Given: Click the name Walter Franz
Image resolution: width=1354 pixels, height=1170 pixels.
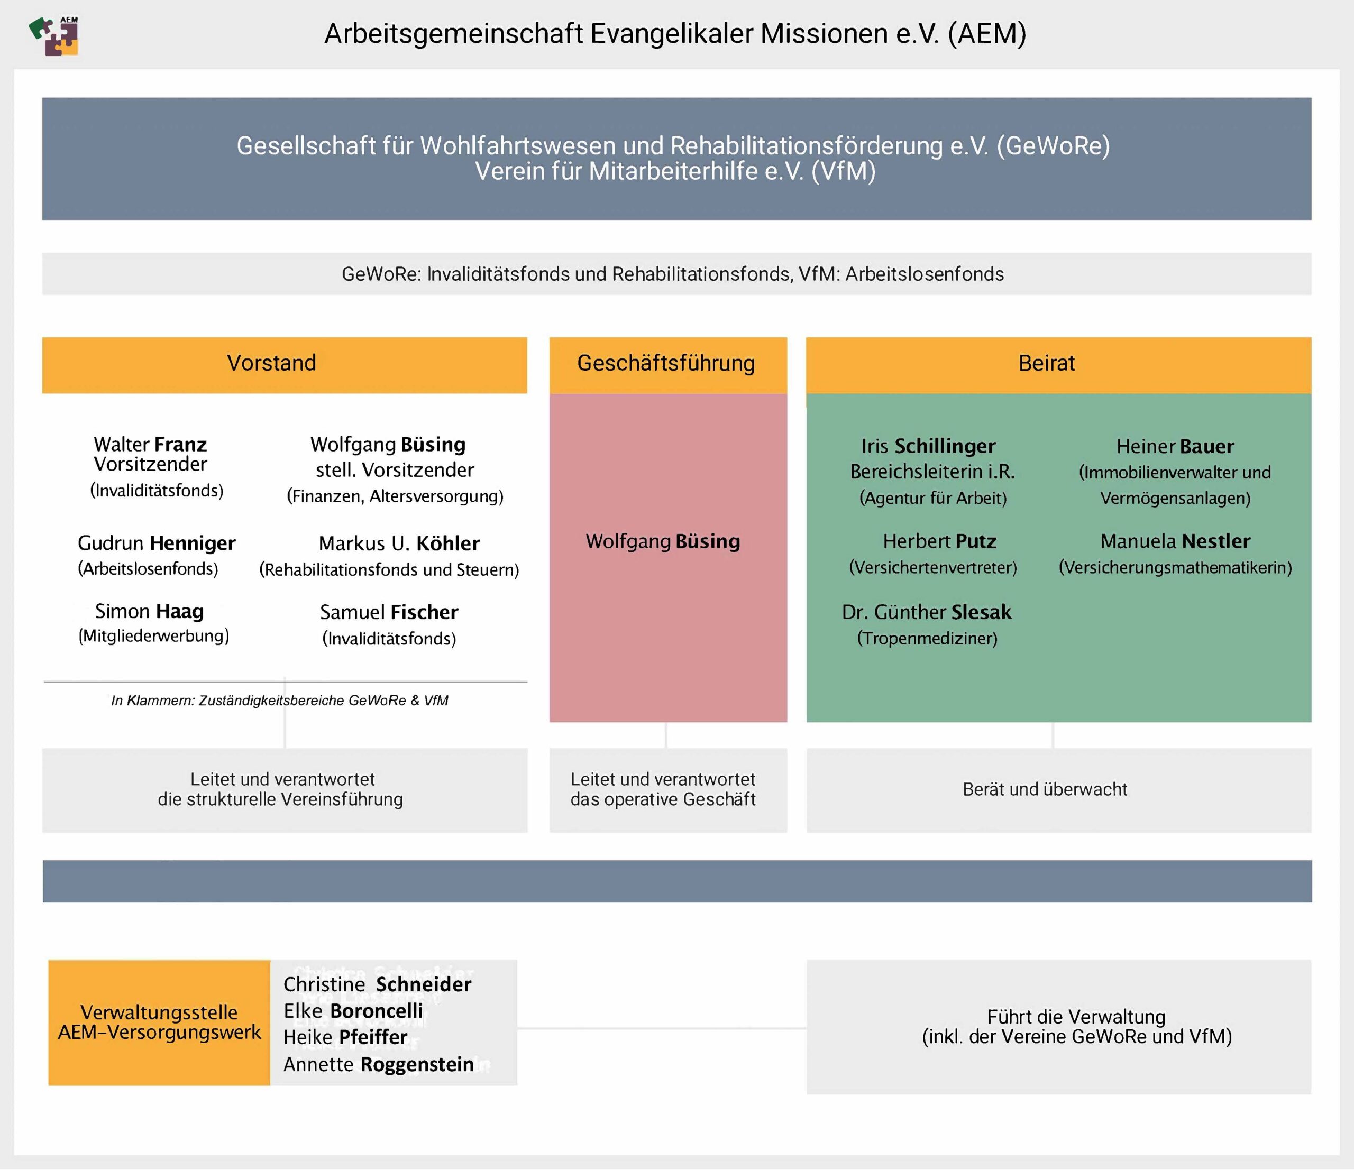Looking at the screenshot, I should point(150,444).
